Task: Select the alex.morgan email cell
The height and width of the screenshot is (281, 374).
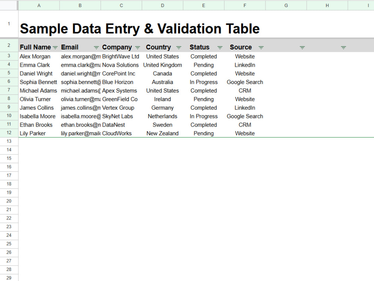Action: coord(80,57)
